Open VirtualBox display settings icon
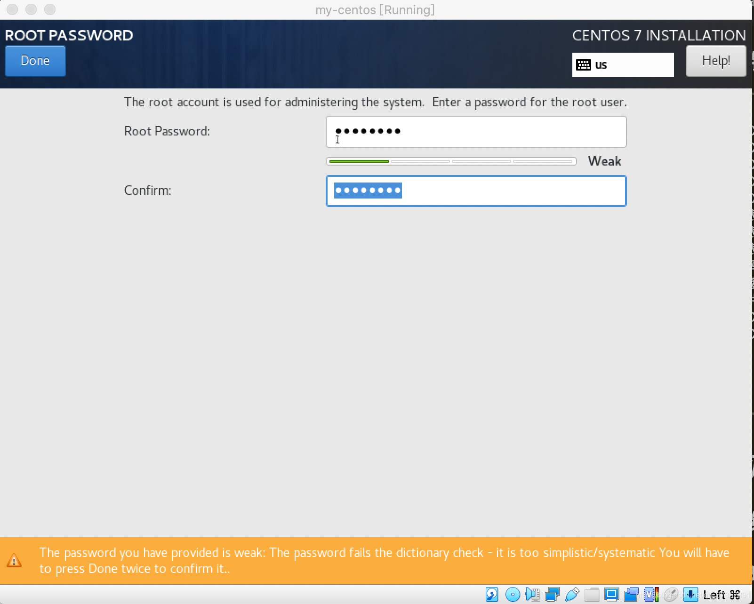 pyautogui.click(x=611, y=595)
